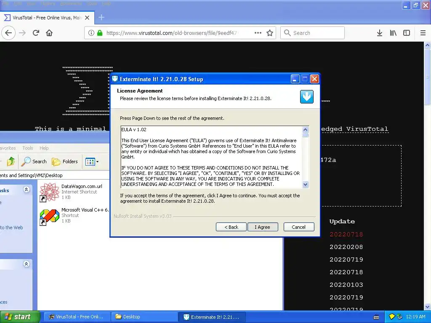The image size is (431, 323).
Task: Show site information icon in address bar
Action: tap(91, 33)
